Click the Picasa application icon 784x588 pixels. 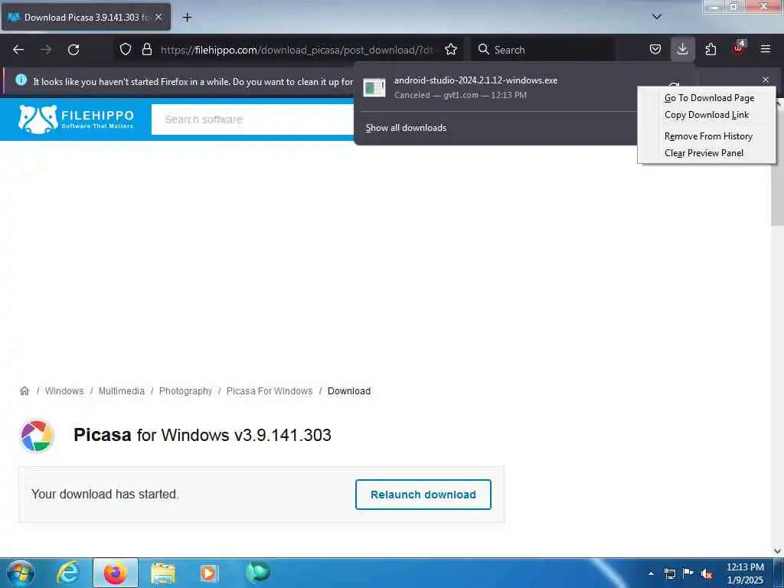(37, 436)
